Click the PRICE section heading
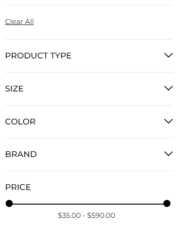The width and height of the screenshot is (178, 231). tap(18, 187)
